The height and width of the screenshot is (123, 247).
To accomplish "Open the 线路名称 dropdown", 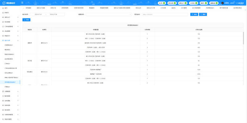I will (109, 14).
